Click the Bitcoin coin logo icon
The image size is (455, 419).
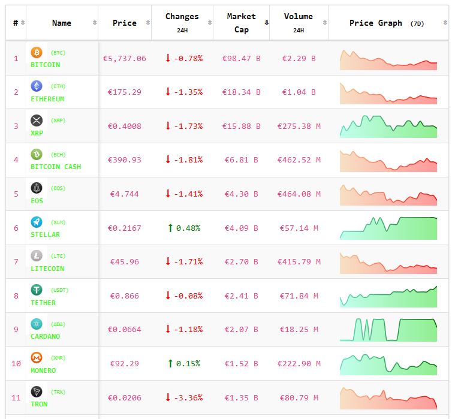coord(37,52)
